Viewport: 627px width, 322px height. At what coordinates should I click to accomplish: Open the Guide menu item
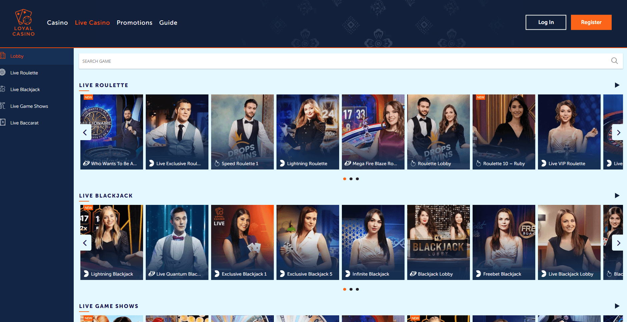[168, 23]
